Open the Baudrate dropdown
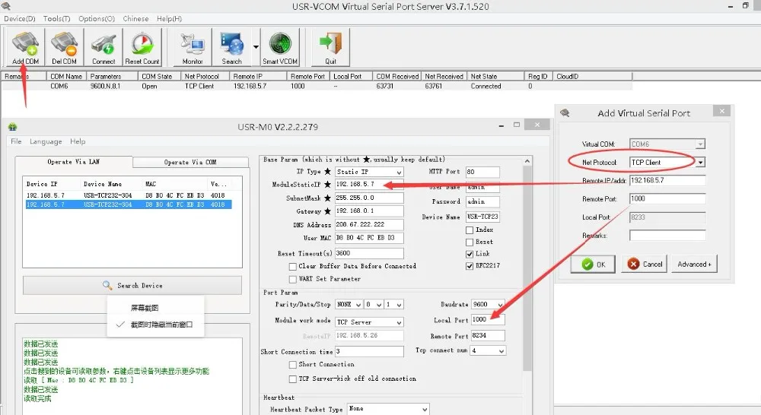The image size is (761, 415). click(x=488, y=305)
